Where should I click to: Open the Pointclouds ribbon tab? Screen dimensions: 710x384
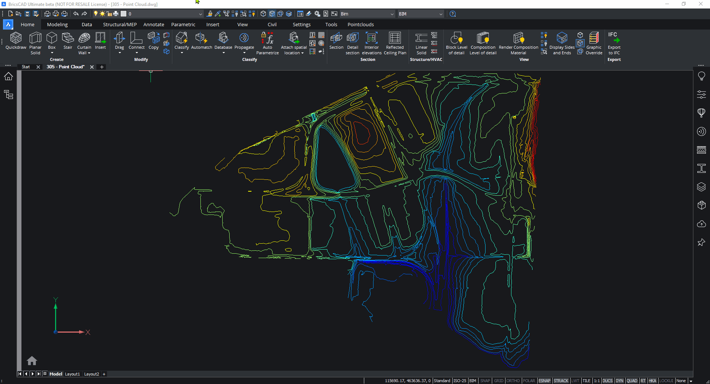(x=361, y=24)
